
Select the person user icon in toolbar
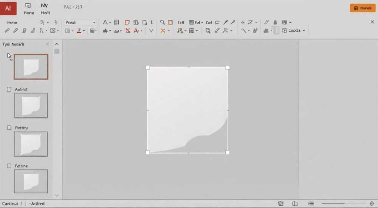click(x=225, y=31)
